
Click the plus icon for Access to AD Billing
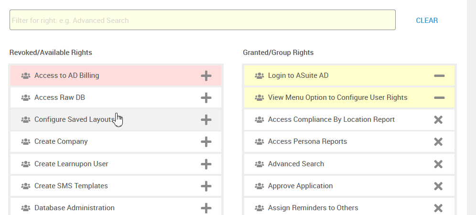pos(206,75)
